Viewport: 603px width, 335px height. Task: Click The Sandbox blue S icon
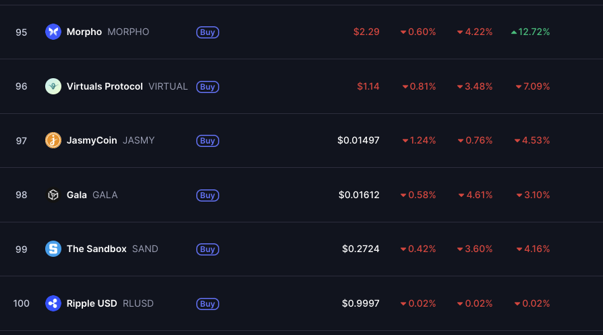(x=53, y=249)
